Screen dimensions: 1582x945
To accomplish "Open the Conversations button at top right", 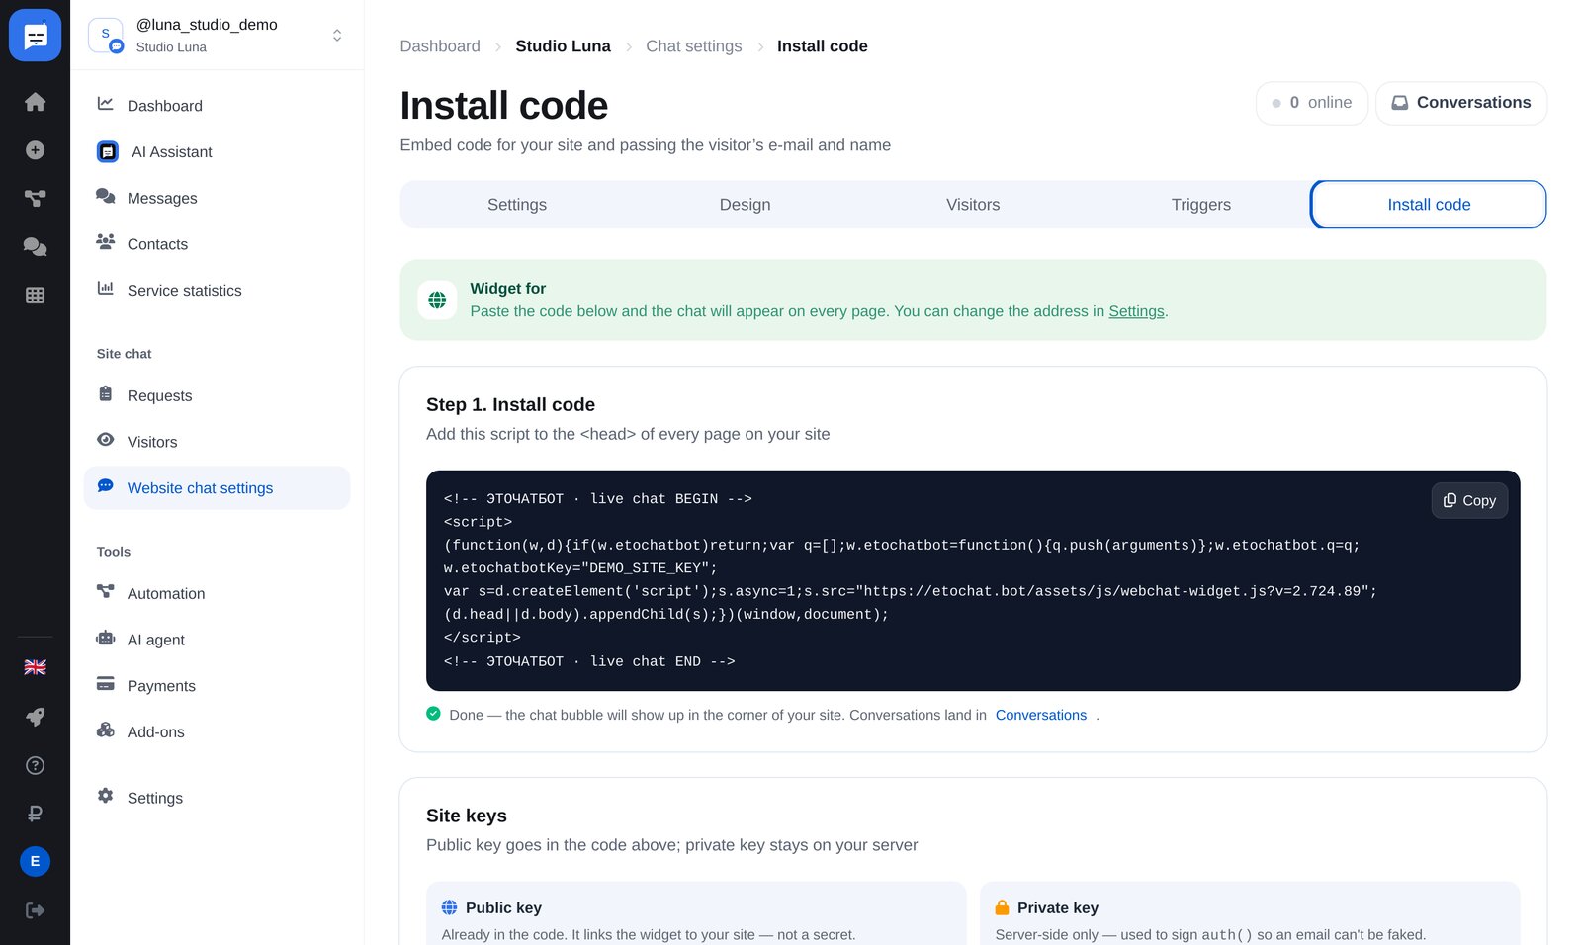I will pos(1461,103).
